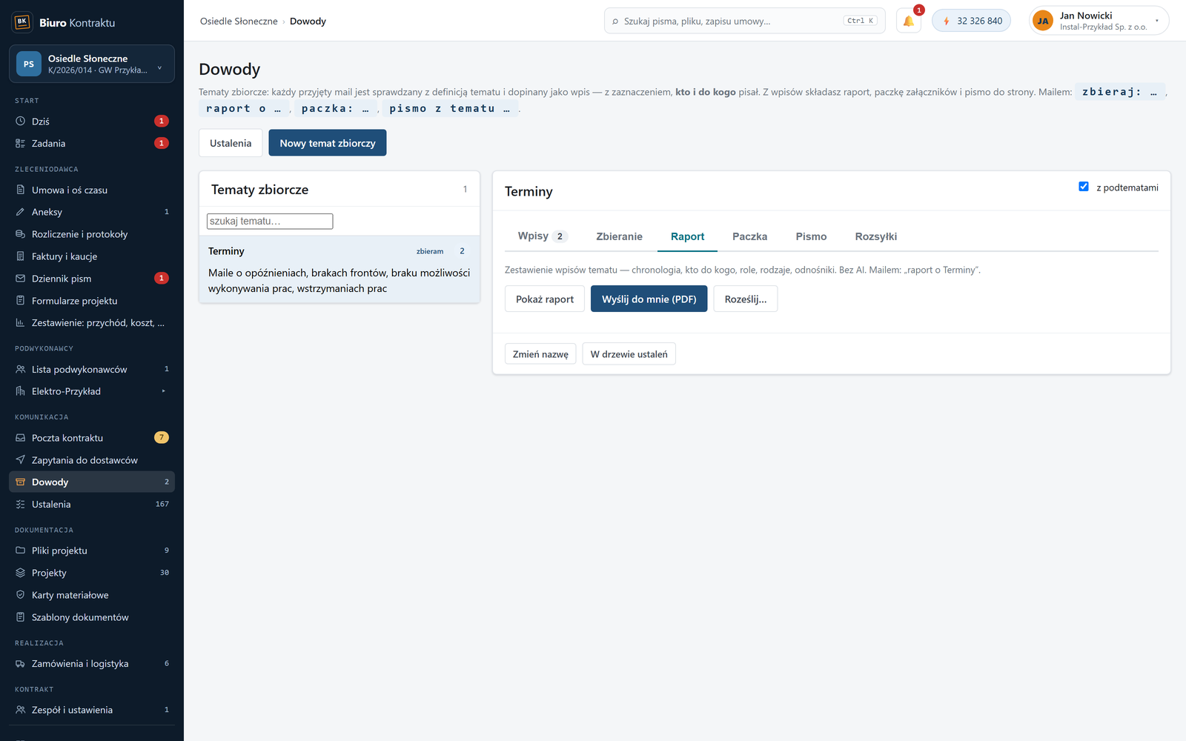Viewport: 1186px width, 741px height.
Task: Expand the Osiedle Słoneczne project selector
Action: 92,64
